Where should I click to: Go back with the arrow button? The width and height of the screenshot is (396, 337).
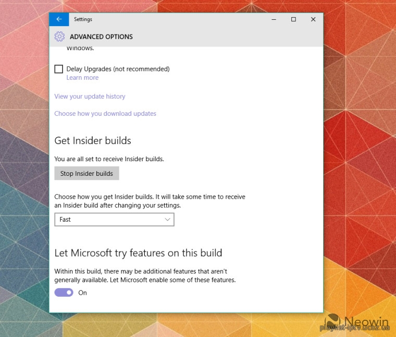59,19
